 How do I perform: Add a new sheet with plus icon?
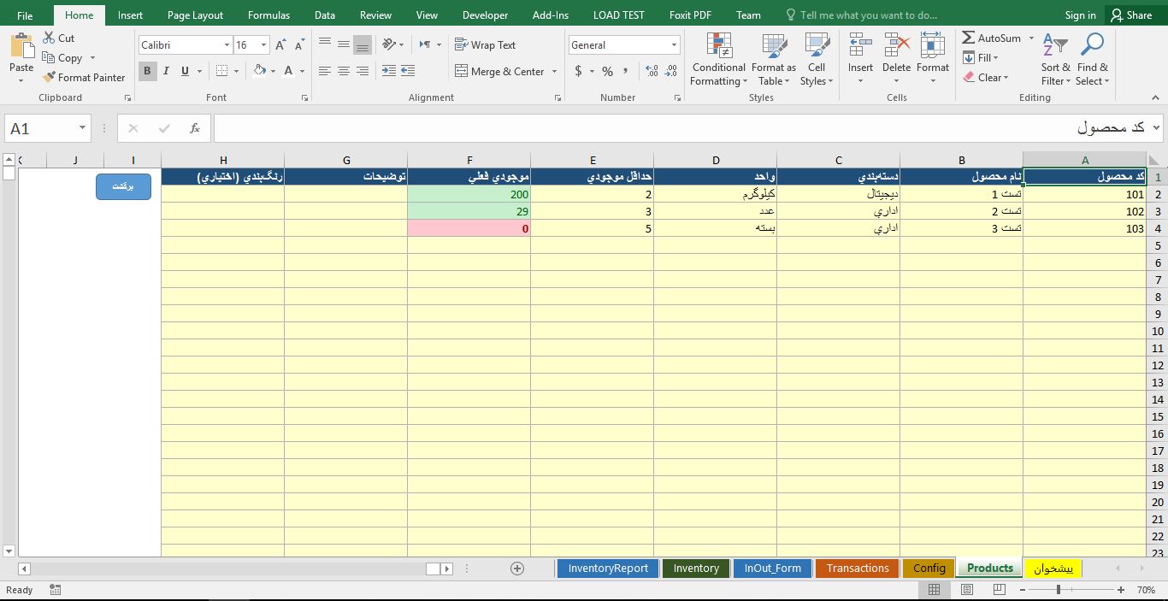tap(516, 569)
